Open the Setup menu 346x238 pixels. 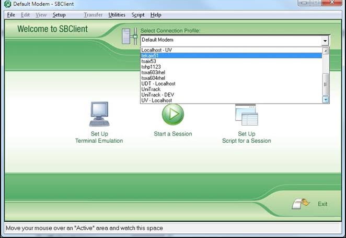59,15
